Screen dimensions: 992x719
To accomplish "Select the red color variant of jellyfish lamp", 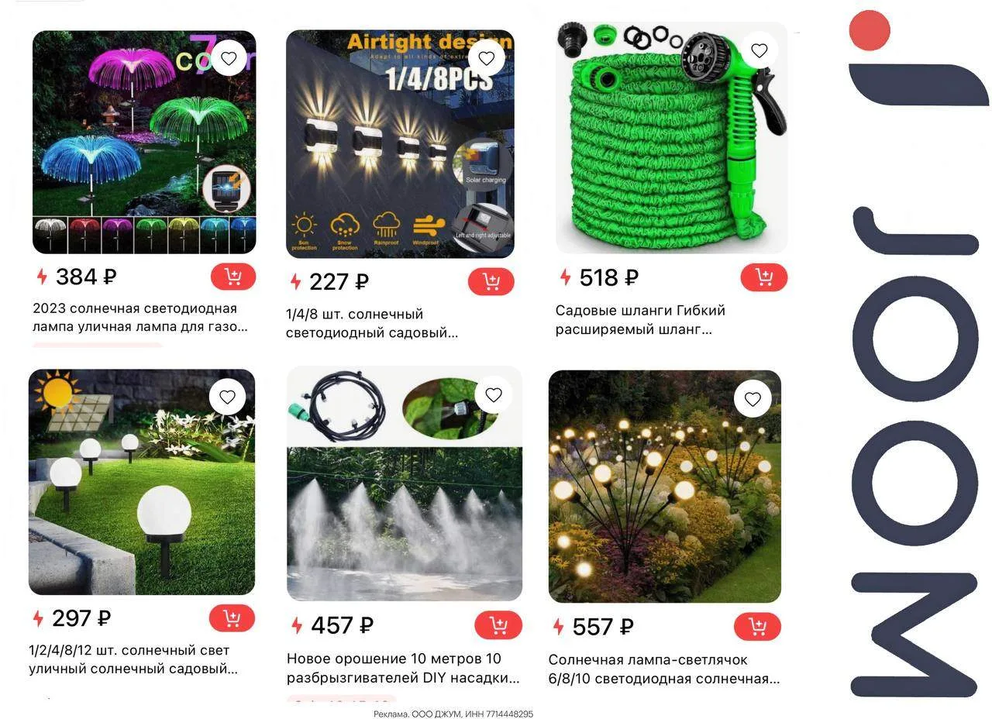I will pos(84,235).
